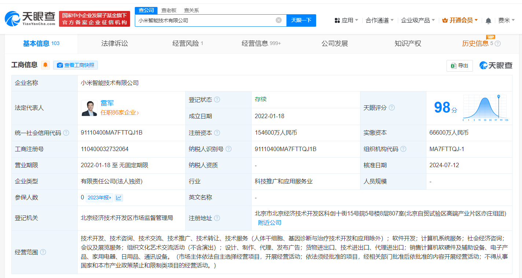Select the 有限责任公司(法人独资) value
Image resolution: width=522 pixels, height=278 pixels.
click(x=112, y=181)
